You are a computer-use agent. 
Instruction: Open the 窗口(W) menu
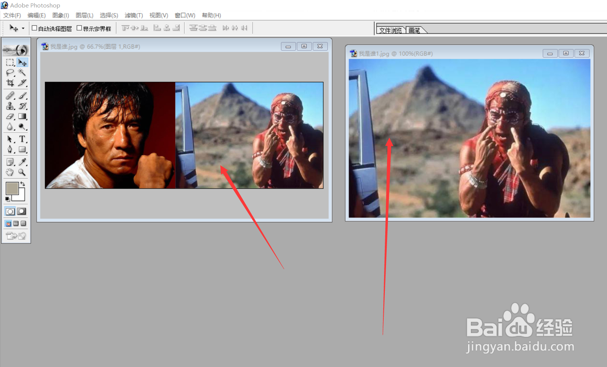pyautogui.click(x=185, y=15)
